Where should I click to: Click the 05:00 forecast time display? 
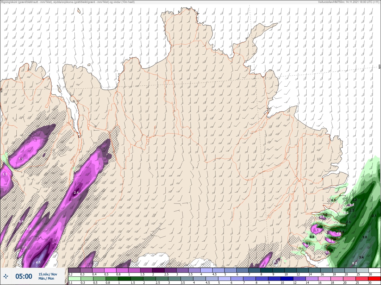(x=24, y=276)
